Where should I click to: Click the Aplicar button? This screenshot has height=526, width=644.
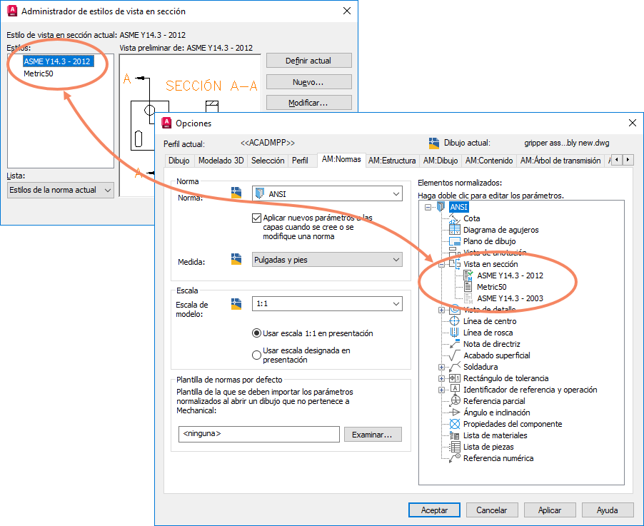click(x=550, y=510)
